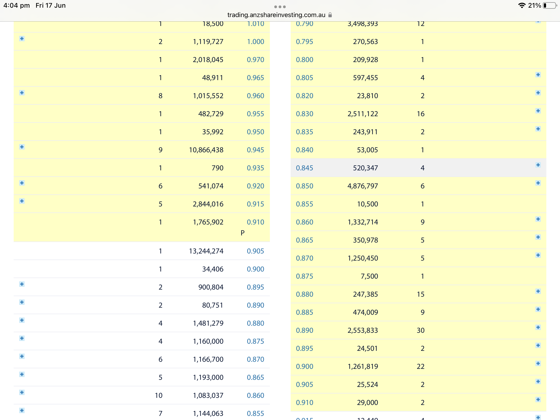Choose buy price 0.945

tap(255, 150)
